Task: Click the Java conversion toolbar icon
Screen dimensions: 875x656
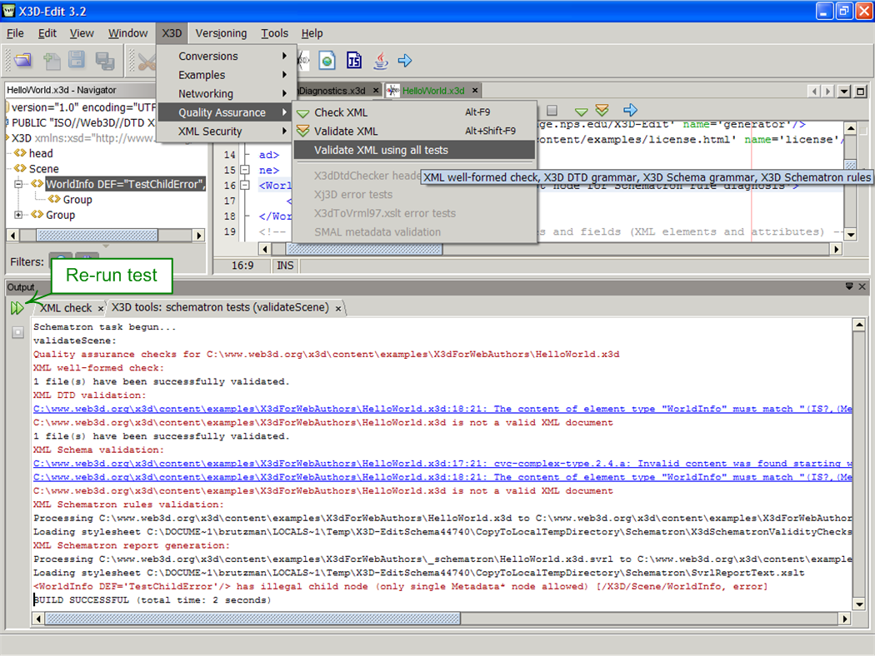Action: point(381,60)
